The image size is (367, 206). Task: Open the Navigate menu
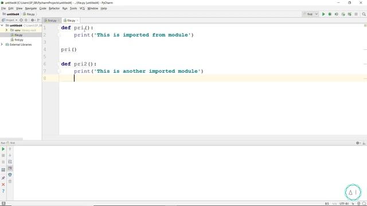31,9
